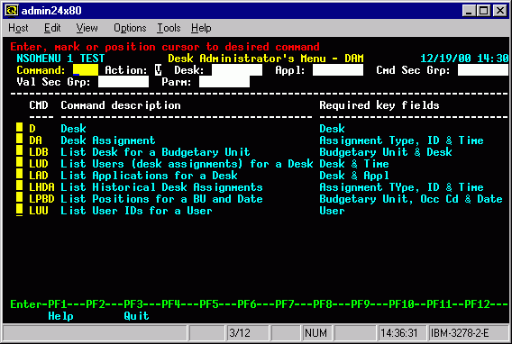Mark the yellow selection box beside DA command
This screenshot has width=512, height=344.
tap(20, 140)
